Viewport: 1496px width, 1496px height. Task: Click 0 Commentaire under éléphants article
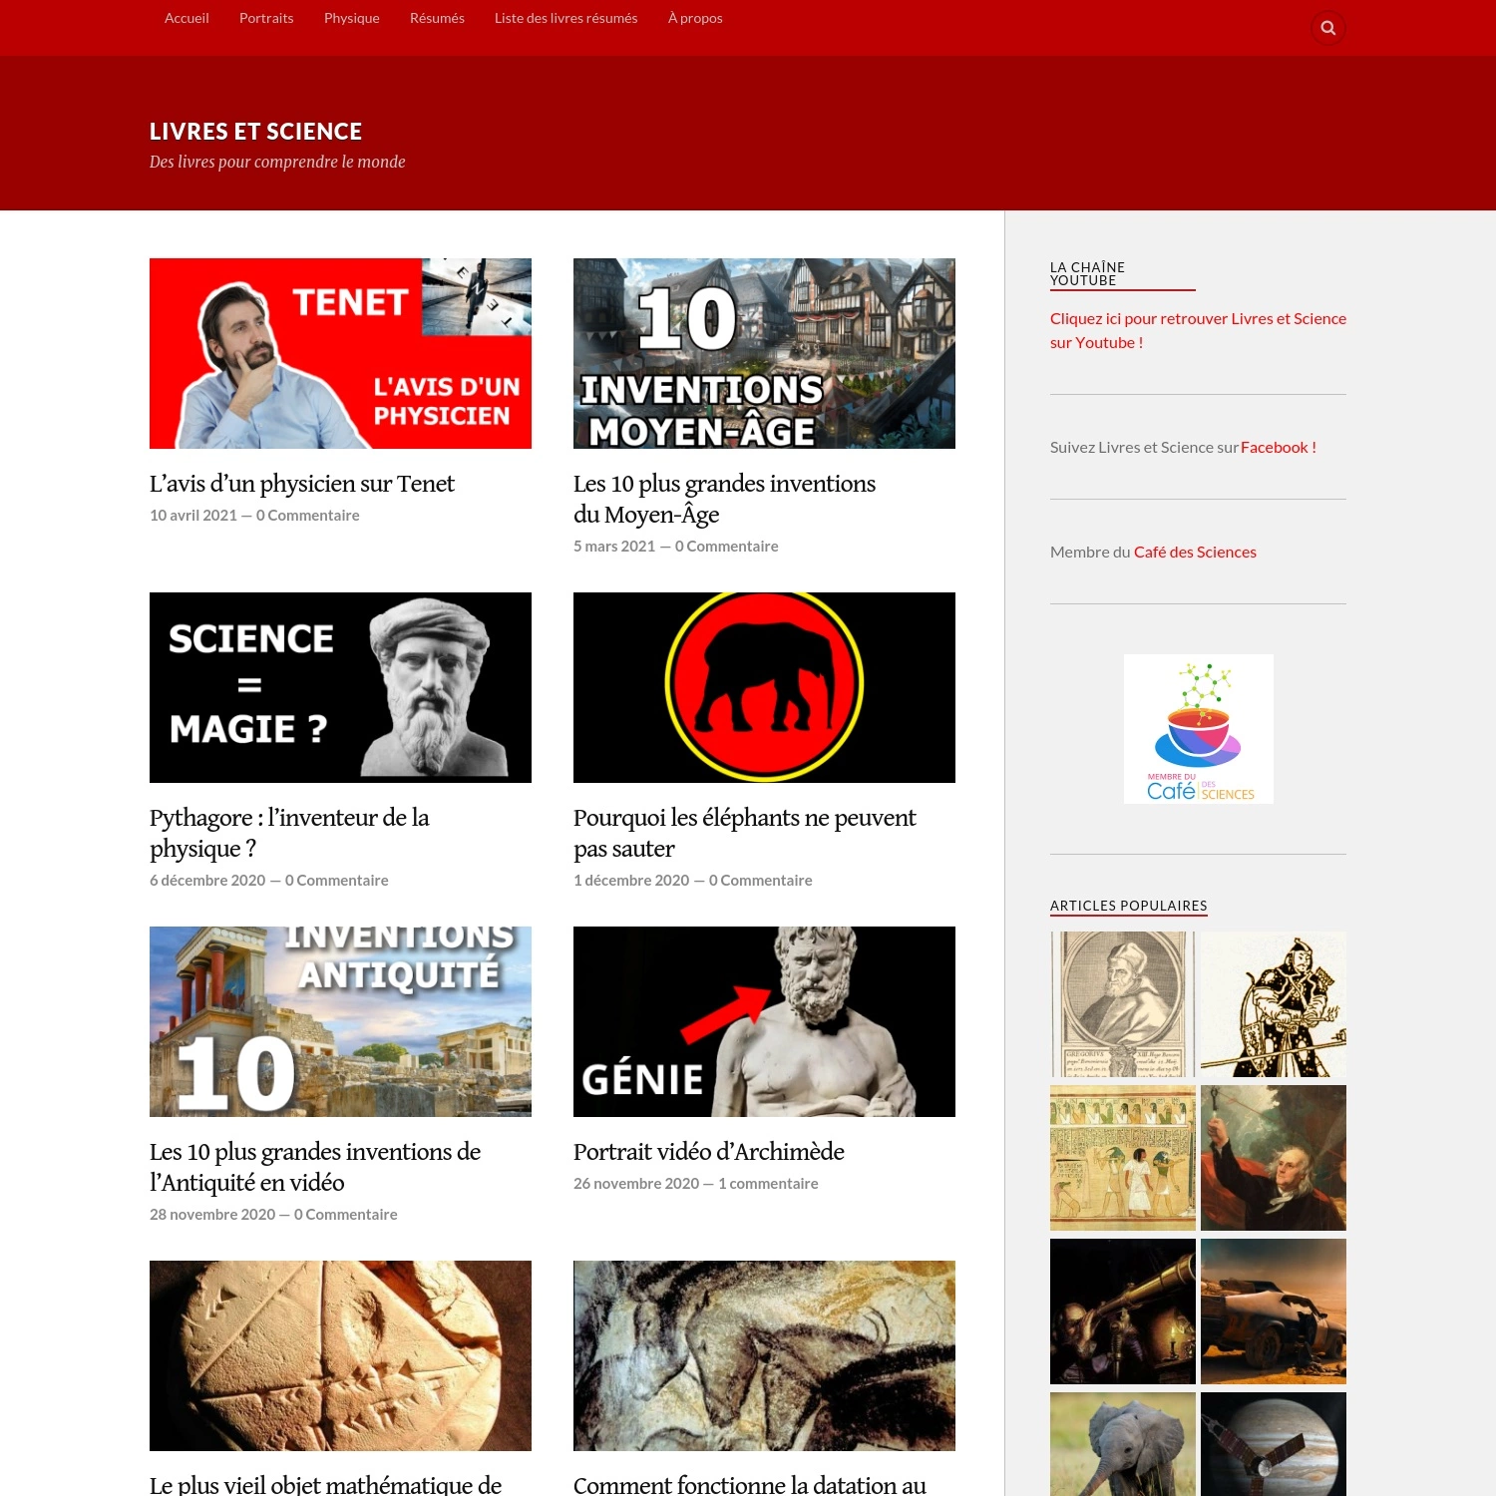[761, 881]
